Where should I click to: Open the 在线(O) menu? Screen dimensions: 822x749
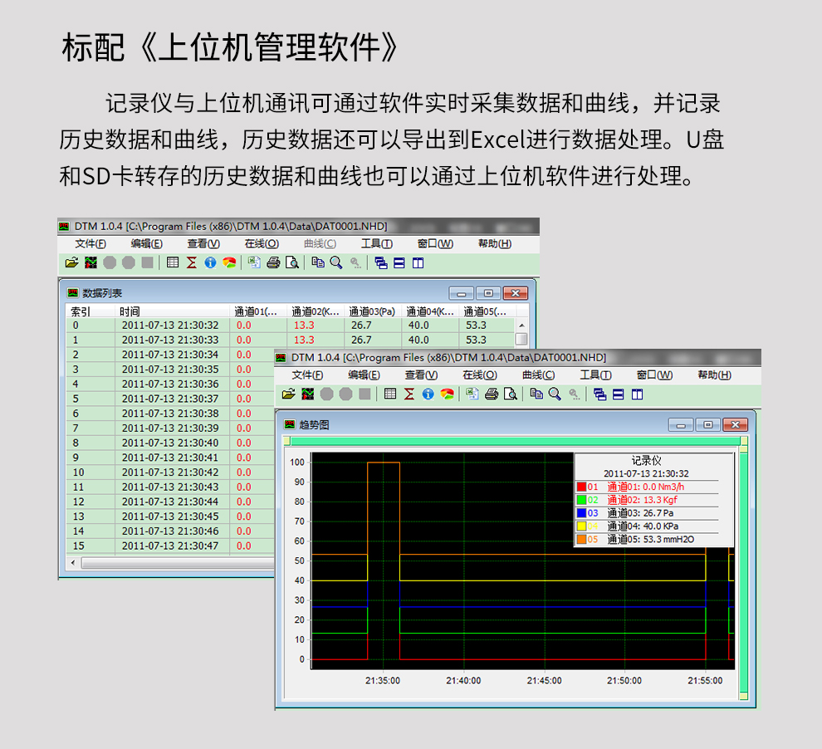coord(477,374)
